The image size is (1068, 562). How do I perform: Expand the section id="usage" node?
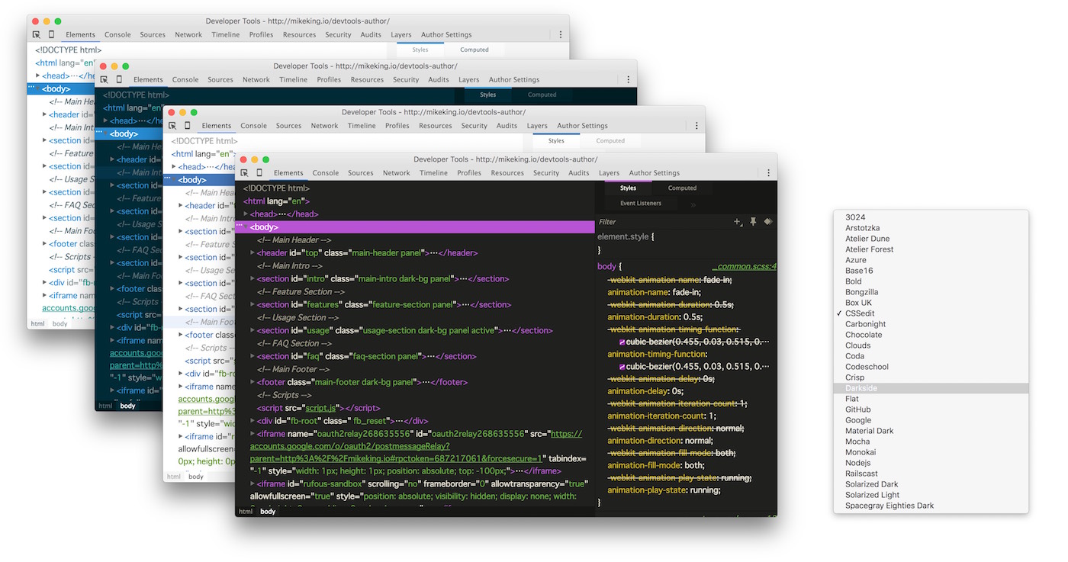(253, 331)
